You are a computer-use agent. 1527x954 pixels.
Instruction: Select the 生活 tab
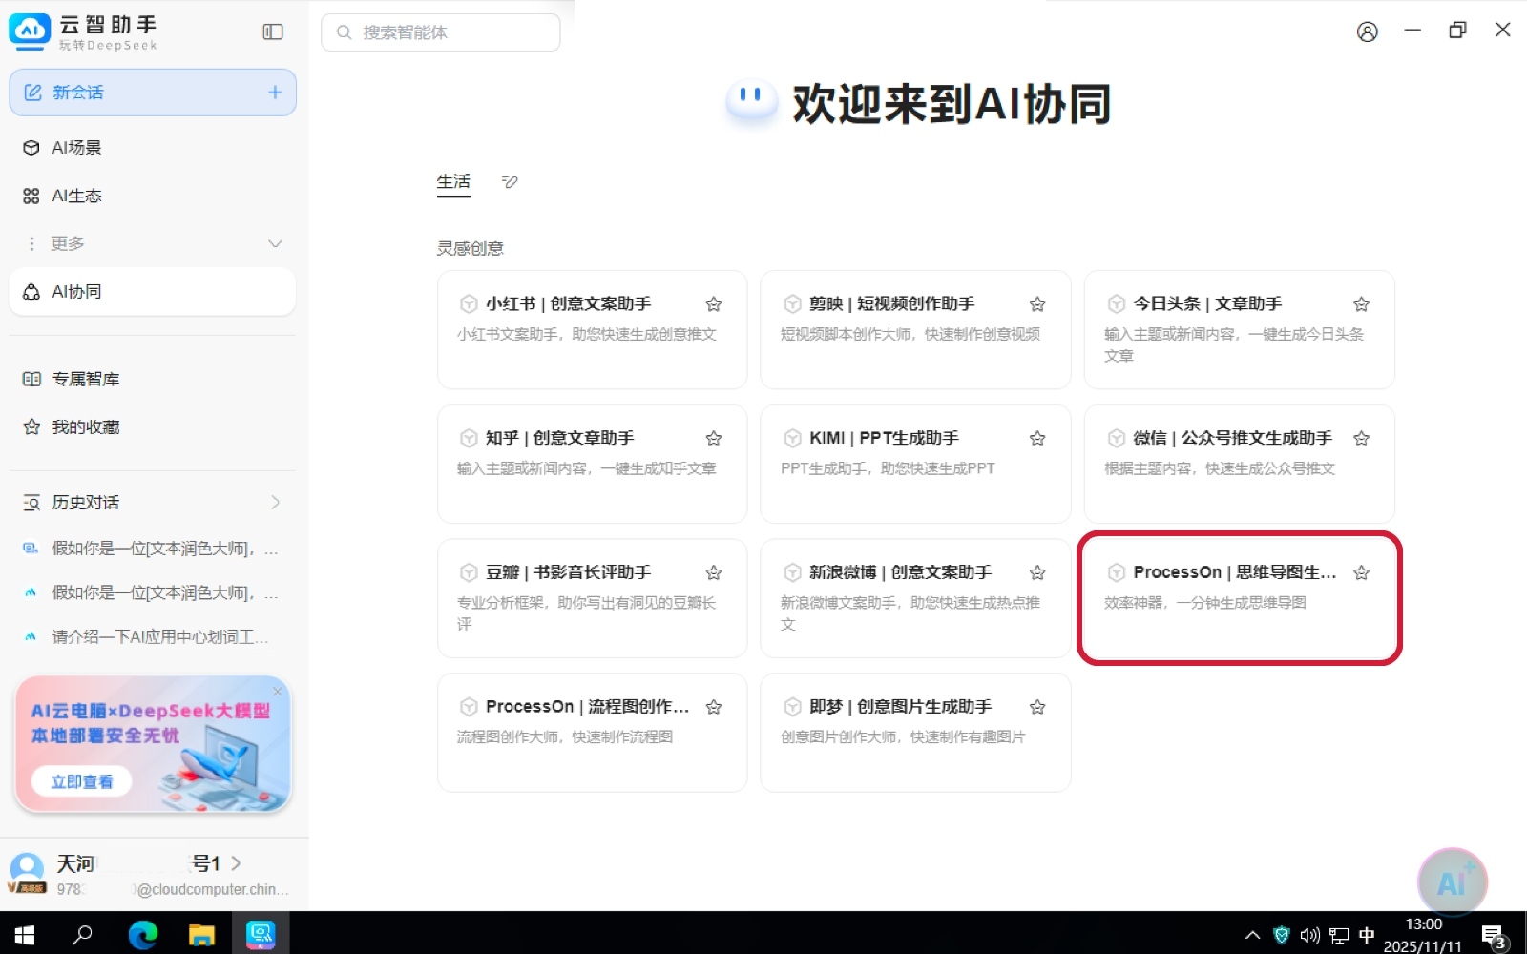(x=453, y=182)
